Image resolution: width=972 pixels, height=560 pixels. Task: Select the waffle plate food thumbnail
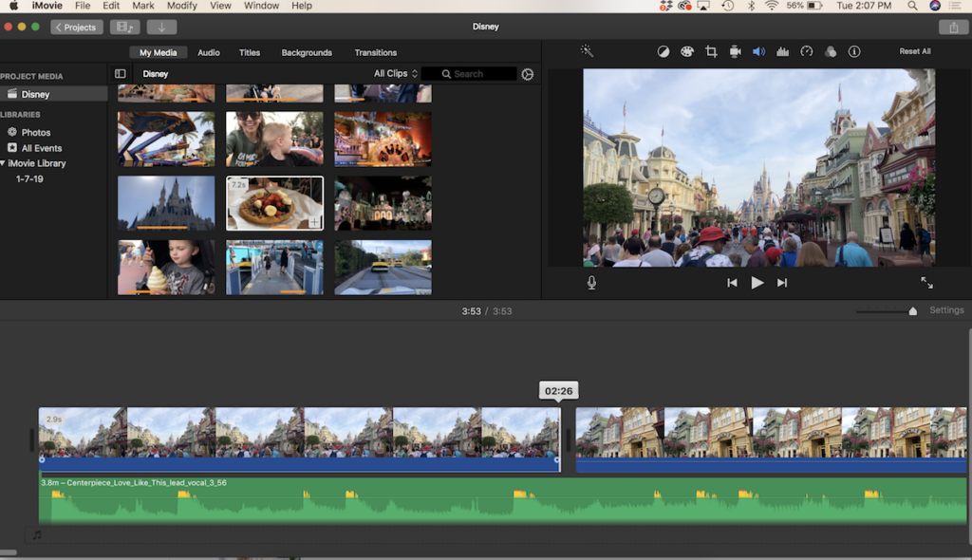coord(274,202)
